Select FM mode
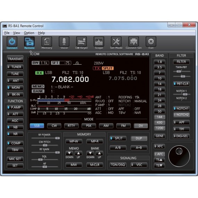The image size is (198, 198). tap(123, 126)
